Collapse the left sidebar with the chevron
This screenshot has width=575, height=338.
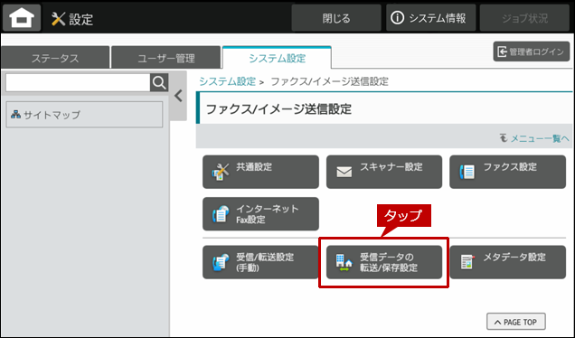tap(178, 97)
